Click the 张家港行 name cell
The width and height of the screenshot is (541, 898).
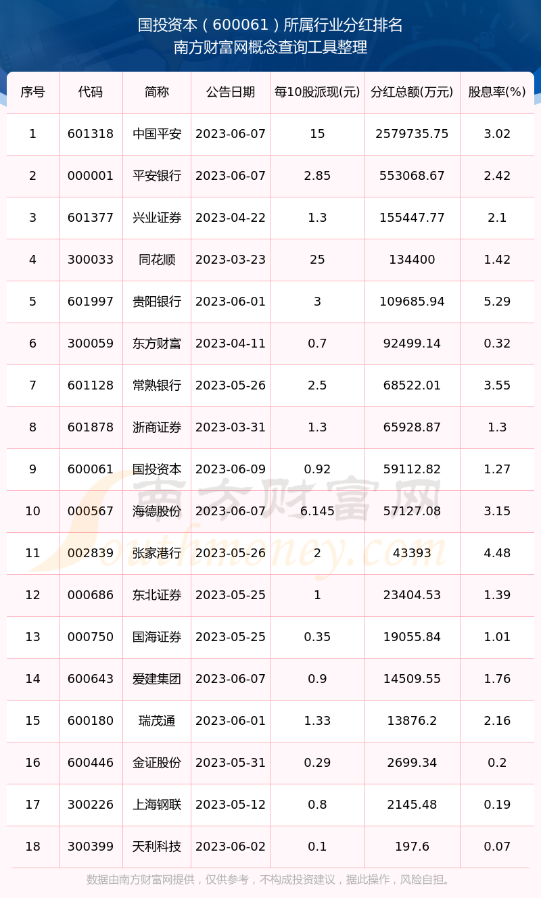point(157,553)
